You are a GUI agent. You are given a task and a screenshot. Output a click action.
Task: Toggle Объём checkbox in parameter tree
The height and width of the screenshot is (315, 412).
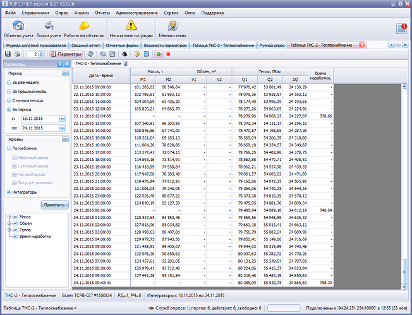(x=15, y=223)
